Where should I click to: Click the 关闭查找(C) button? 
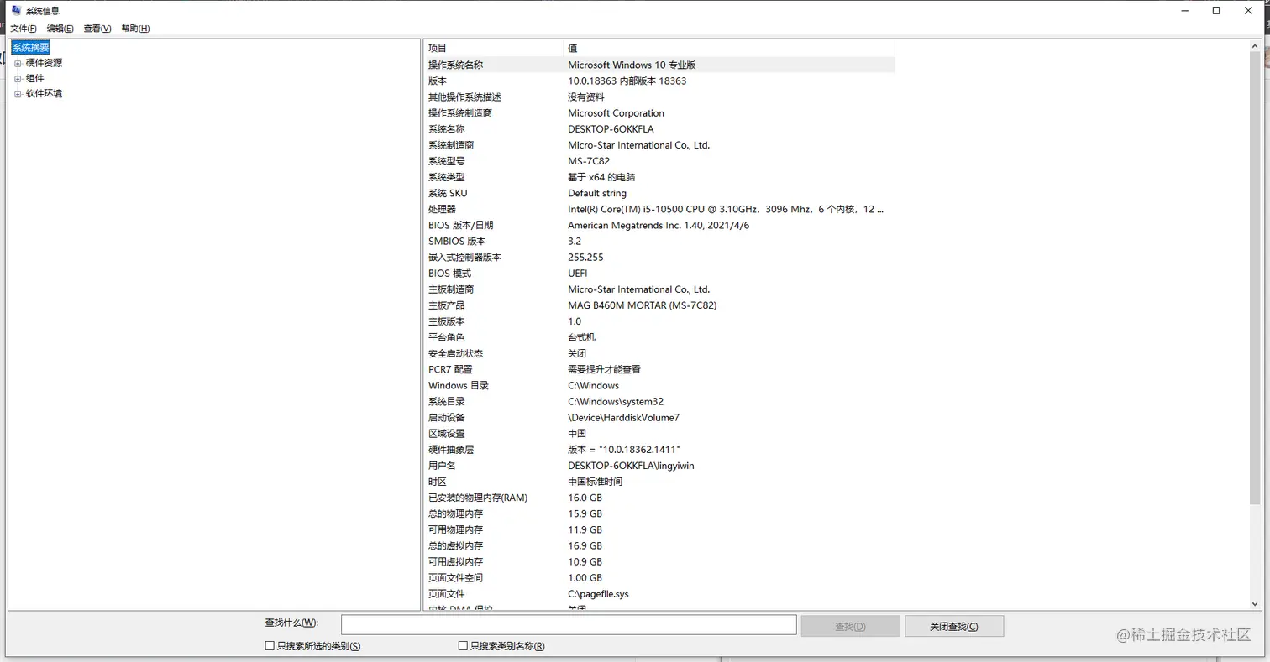click(954, 626)
